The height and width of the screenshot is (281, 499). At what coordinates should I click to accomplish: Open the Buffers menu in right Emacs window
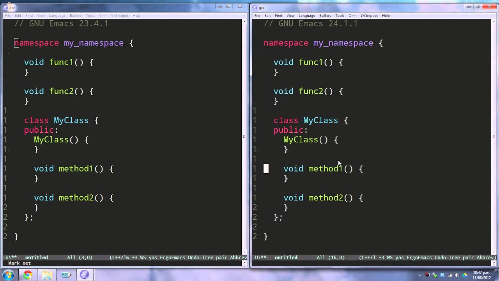tap(325, 16)
